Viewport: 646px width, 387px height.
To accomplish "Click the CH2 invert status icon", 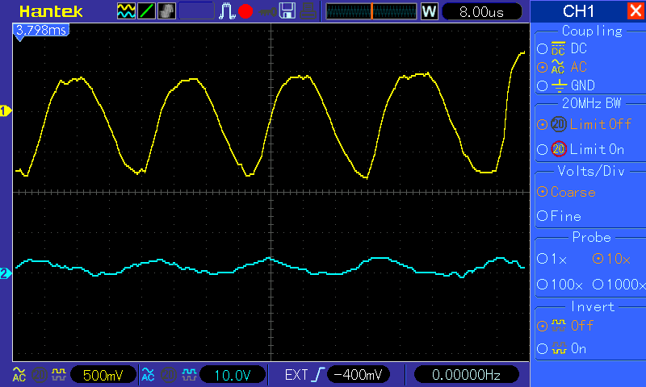I will click(x=189, y=375).
